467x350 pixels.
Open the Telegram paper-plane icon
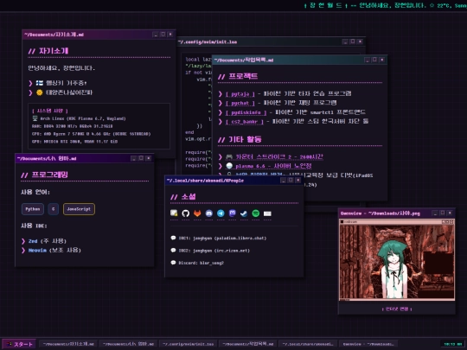[x=221, y=213]
